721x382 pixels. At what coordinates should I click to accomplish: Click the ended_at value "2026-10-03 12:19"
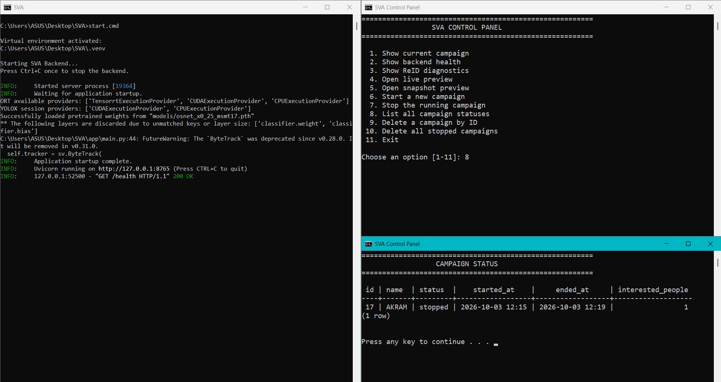point(572,307)
